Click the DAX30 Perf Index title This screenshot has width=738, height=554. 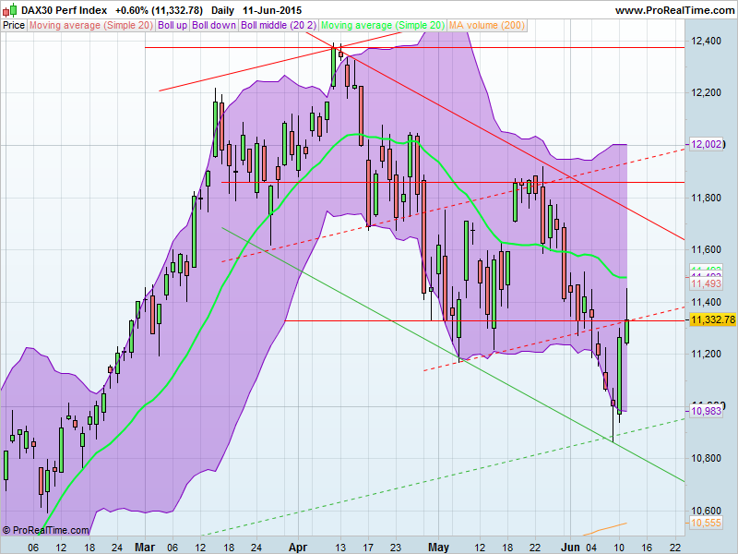coord(64,10)
